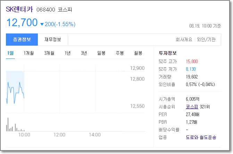233x154 pixels.
Task: Click the down-arrow price change indicator
Action: (x=42, y=24)
